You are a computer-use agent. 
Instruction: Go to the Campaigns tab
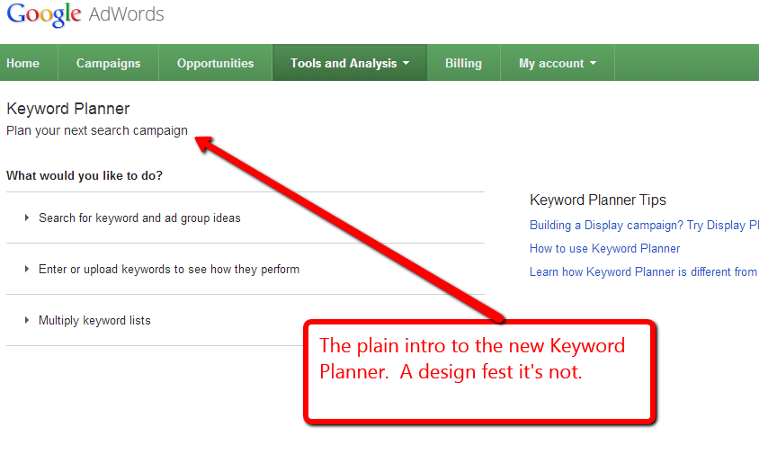tap(108, 64)
